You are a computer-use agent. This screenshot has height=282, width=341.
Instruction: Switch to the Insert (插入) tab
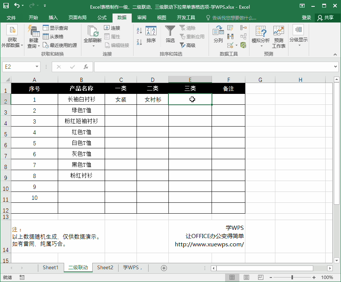pos(53,17)
